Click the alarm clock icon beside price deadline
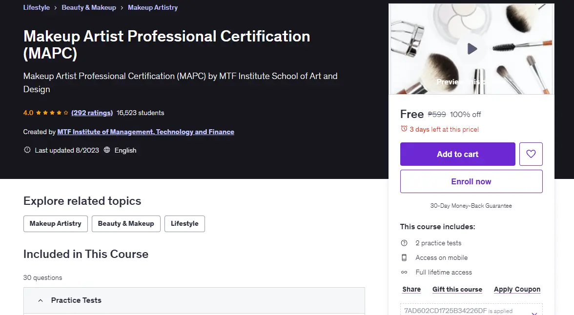Image resolution: width=574 pixels, height=315 pixels. pos(404,129)
